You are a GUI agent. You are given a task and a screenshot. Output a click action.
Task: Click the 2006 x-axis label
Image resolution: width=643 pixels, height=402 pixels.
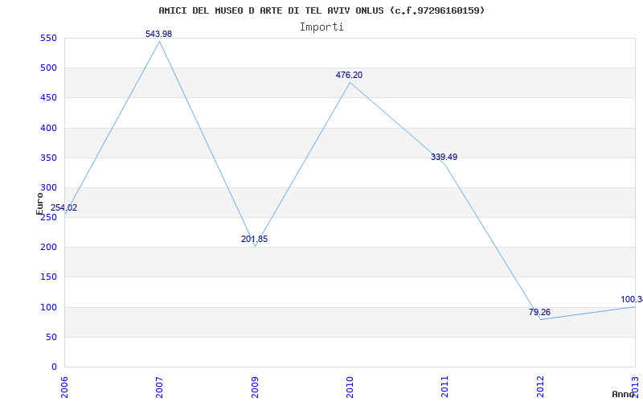[65, 387]
